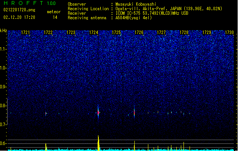Select the meteor count value 14

point(55,17)
